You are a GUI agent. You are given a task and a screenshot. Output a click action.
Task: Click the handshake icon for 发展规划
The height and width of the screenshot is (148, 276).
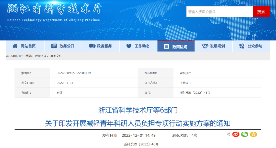tap(205, 46)
